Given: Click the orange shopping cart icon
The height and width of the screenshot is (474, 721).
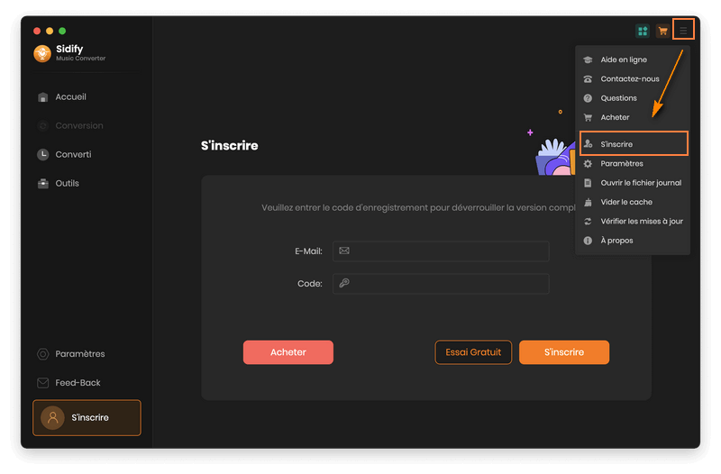Looking at the screenshot, I should pyautogui.click(x=662, y=31).
